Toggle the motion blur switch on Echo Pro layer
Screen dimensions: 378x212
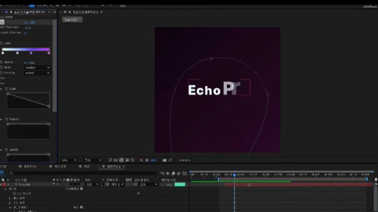(71, 184)
